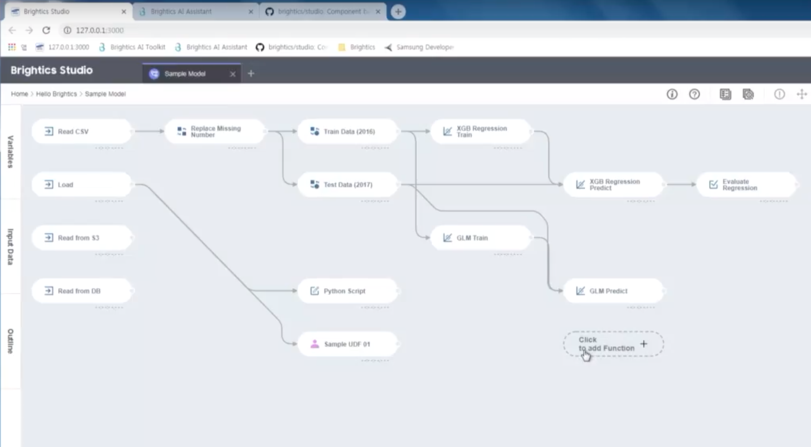
Task: Click the GLM Train node icon
Action: [x=447, y=238]
